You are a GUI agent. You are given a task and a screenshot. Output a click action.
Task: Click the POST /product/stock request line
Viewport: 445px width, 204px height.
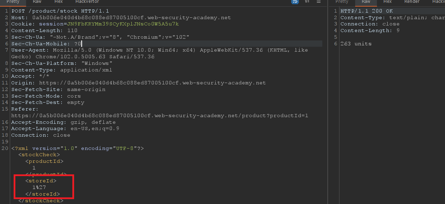pyautogui.click(x=60, y=11)
